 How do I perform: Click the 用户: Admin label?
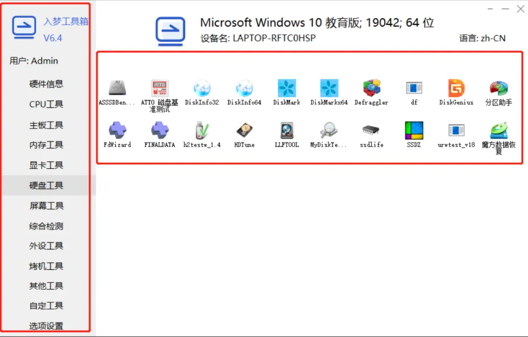point(34,61)
